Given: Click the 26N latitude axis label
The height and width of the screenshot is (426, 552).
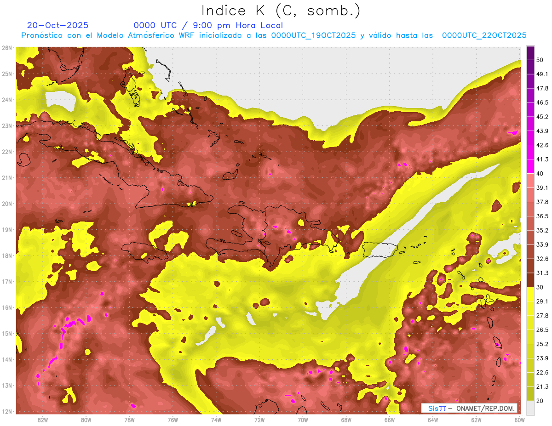Looking at the screenshot, I should (7, 48).
